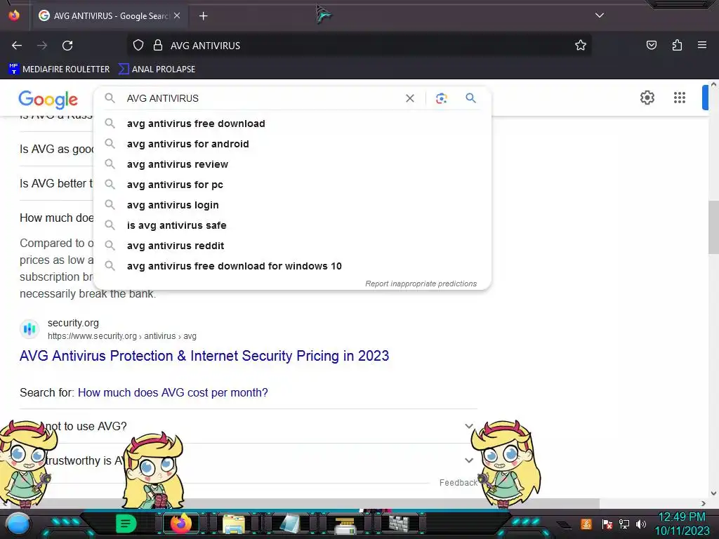Image resolution: width=719 pixels, height=539 pixels.
Task: Choose suggestion avg antivirus reddit
Action: tap(292, 246)
